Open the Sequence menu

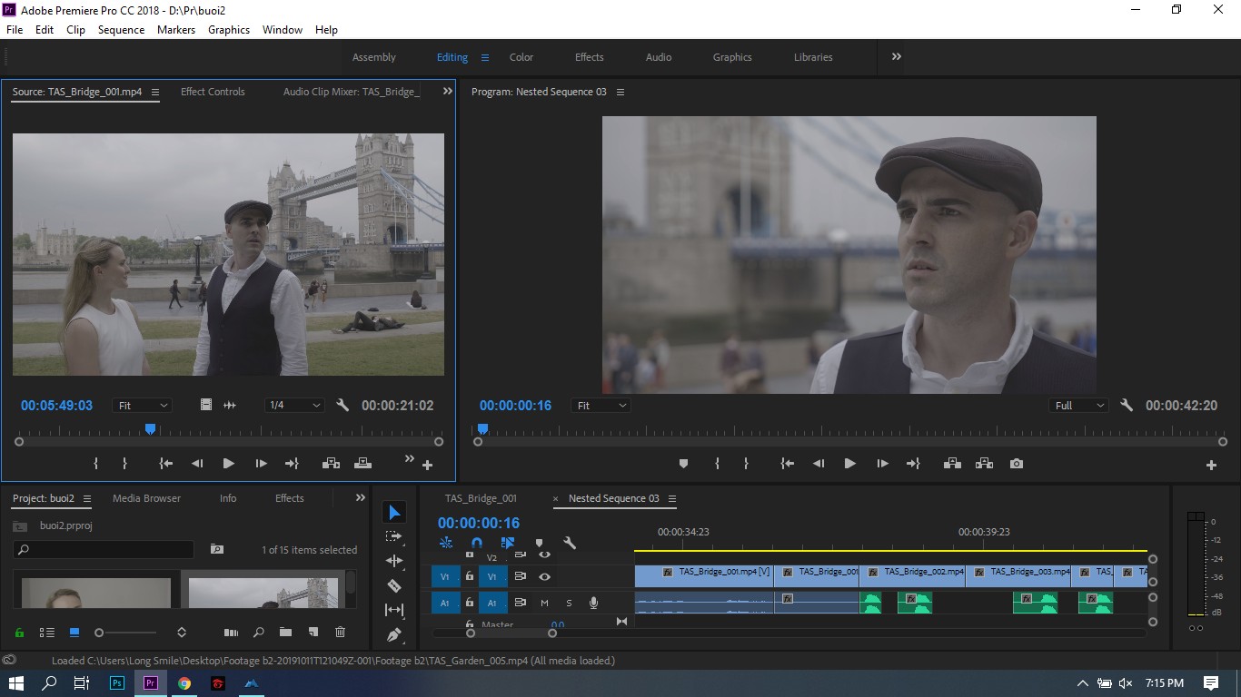[x=121, y=30]
